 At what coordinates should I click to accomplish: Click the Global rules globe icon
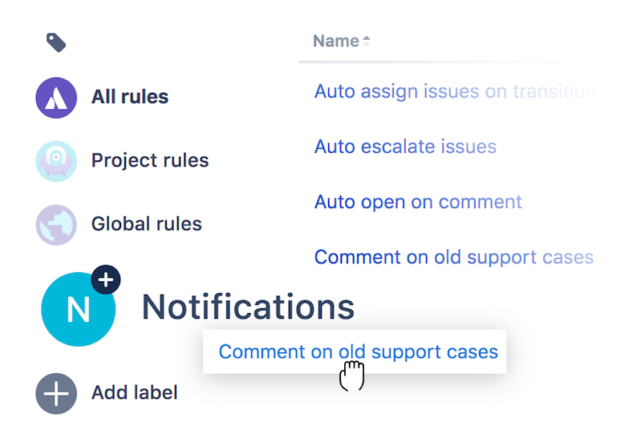pyautogui.click(x=56, y=224)
